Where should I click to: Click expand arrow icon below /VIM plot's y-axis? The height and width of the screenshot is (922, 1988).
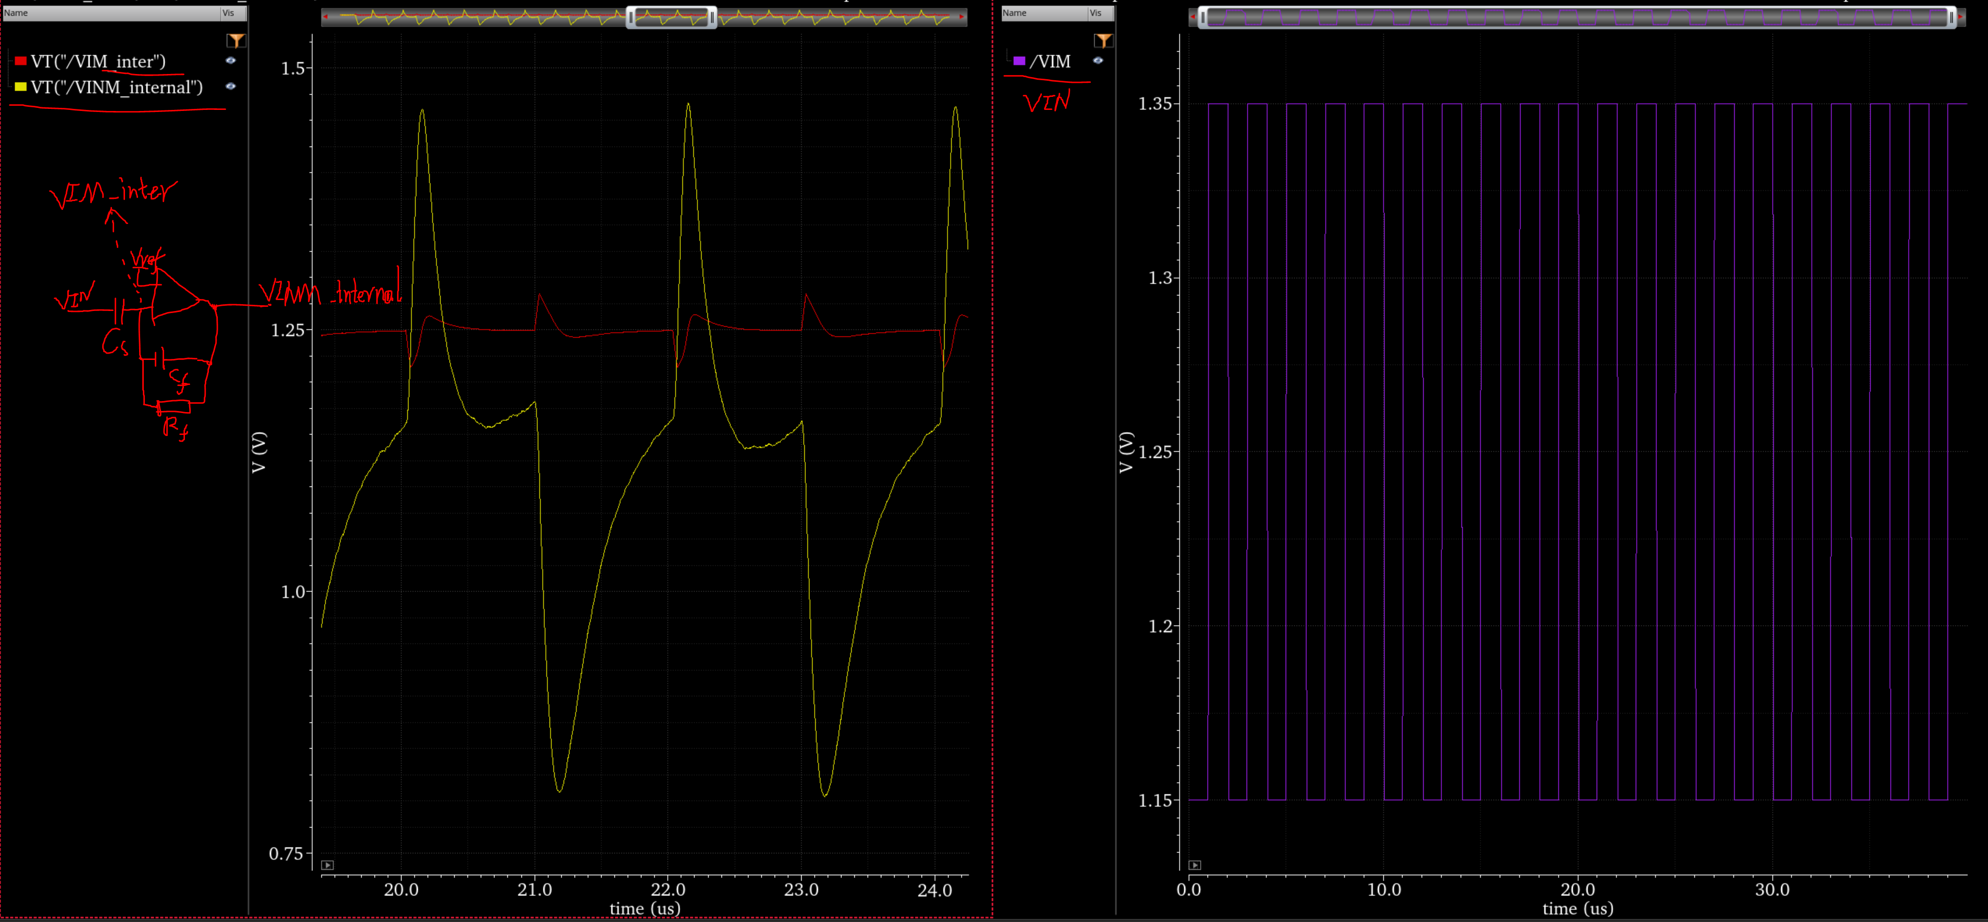1195,865
